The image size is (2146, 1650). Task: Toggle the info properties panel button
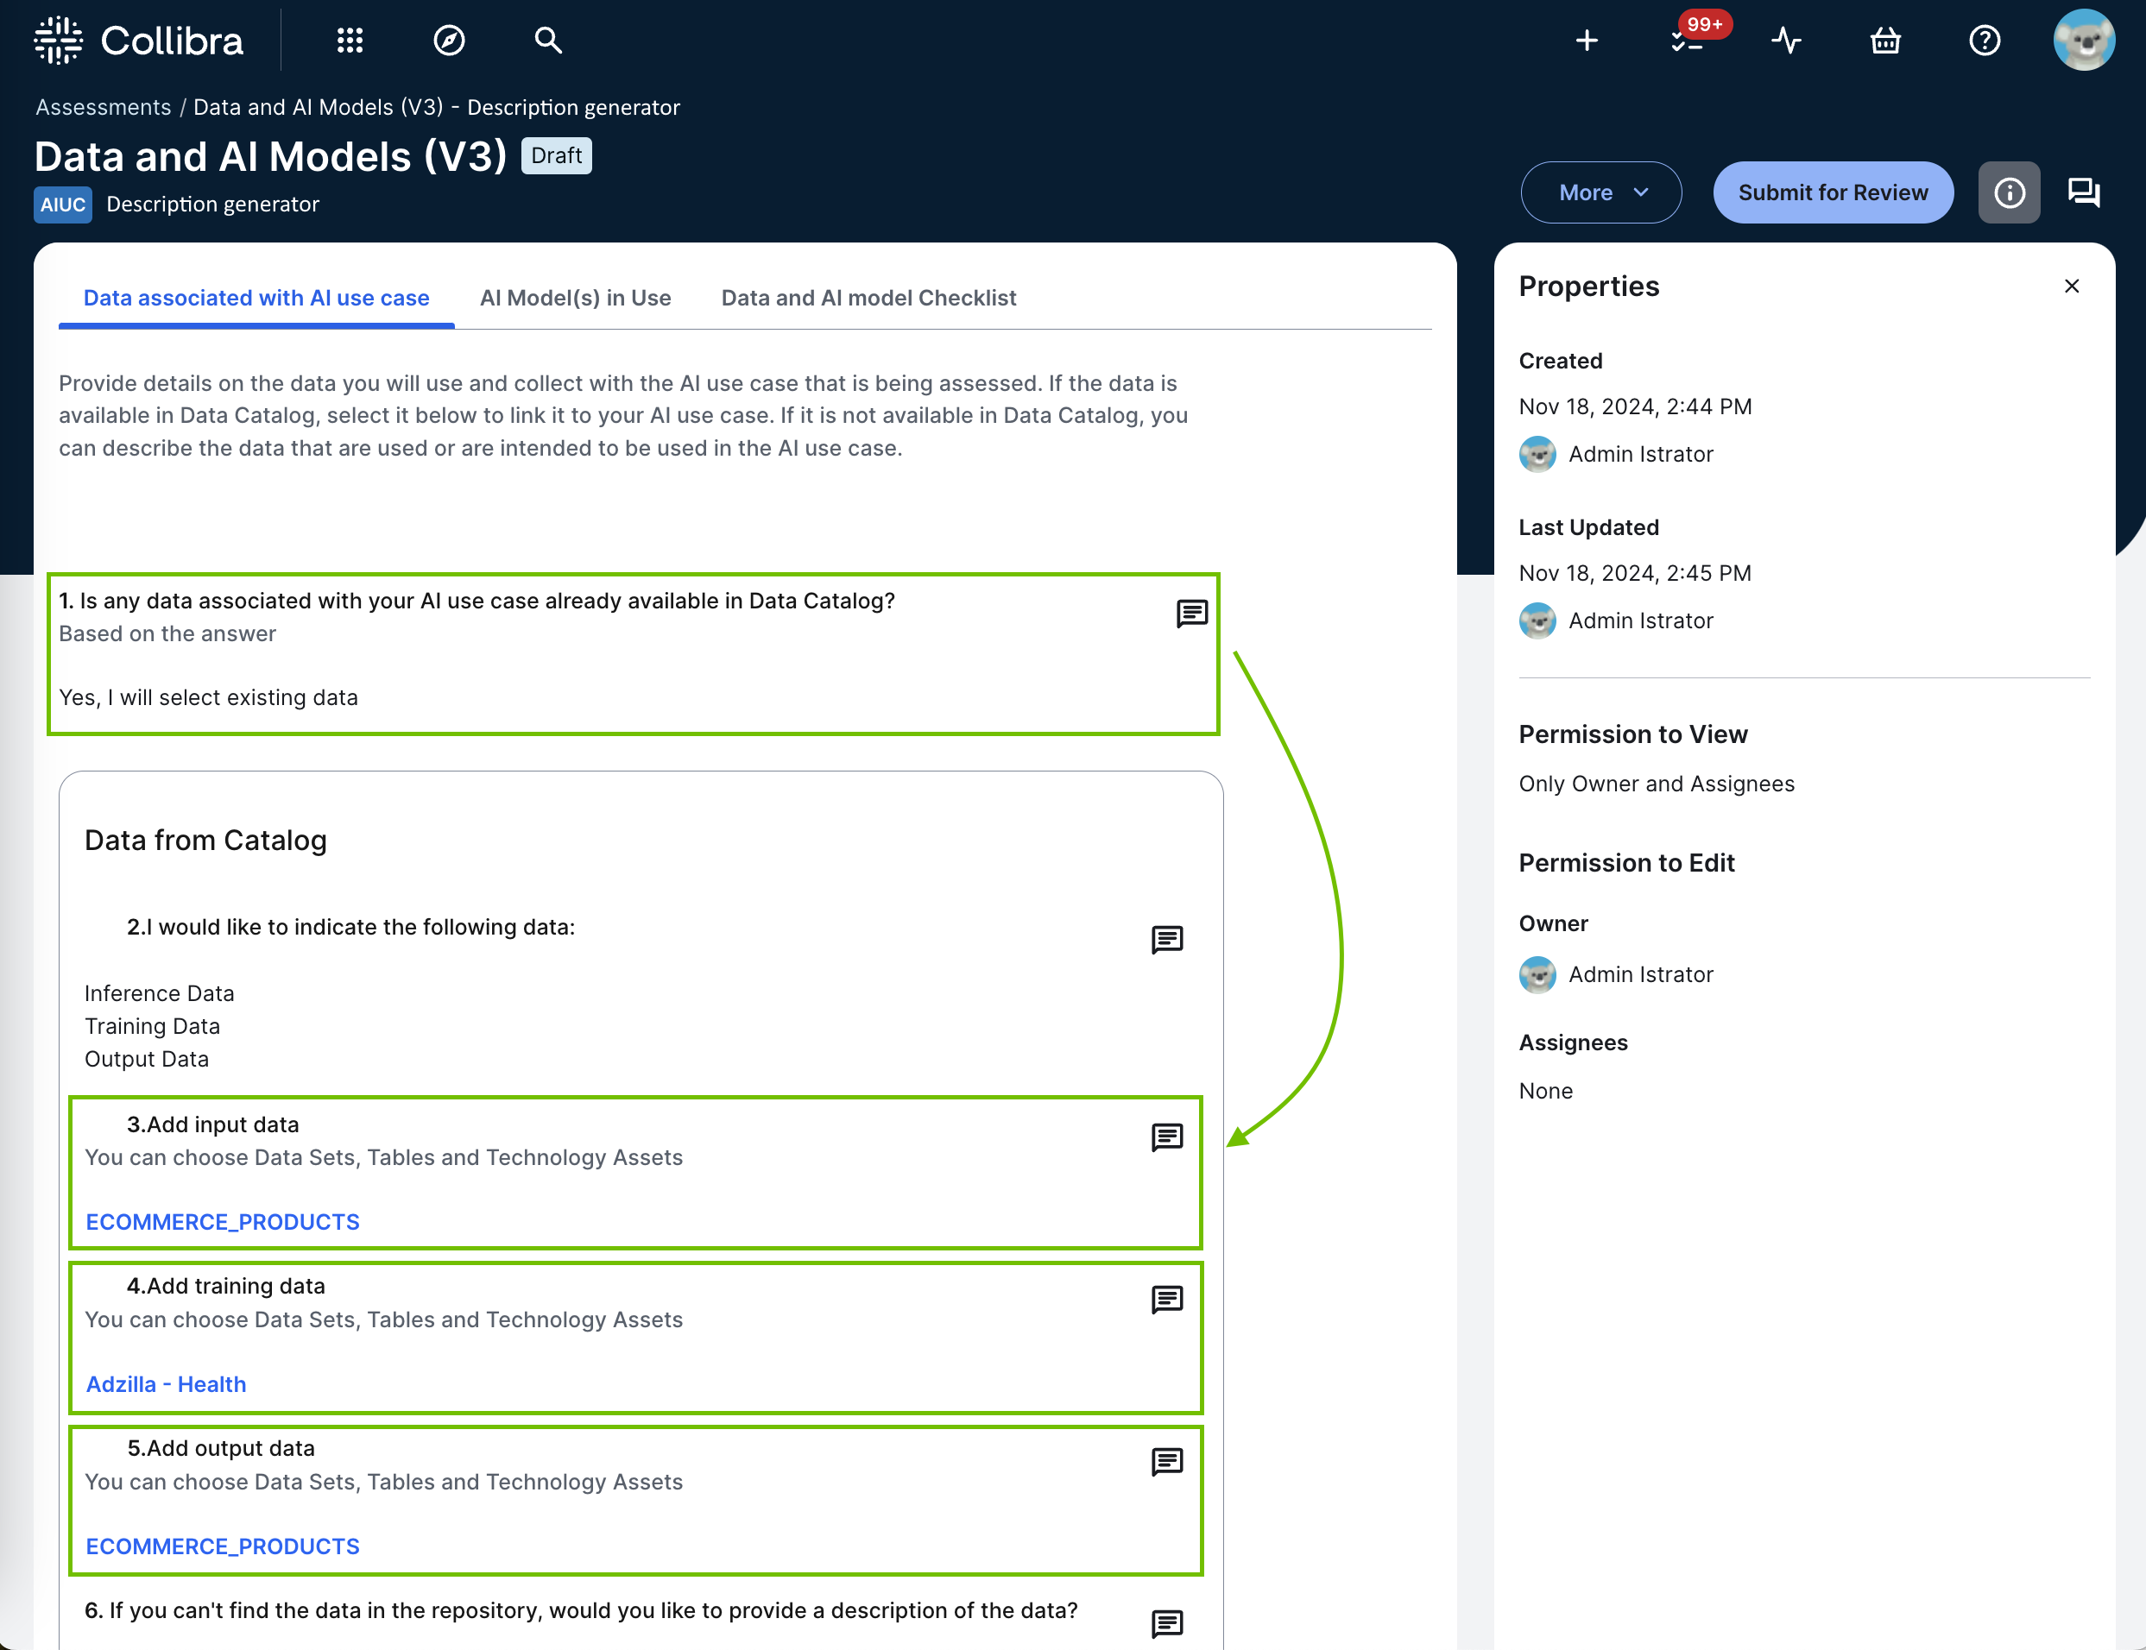pyautogui.click(x=2009, y=192)
